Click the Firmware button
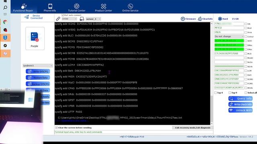 188,19
